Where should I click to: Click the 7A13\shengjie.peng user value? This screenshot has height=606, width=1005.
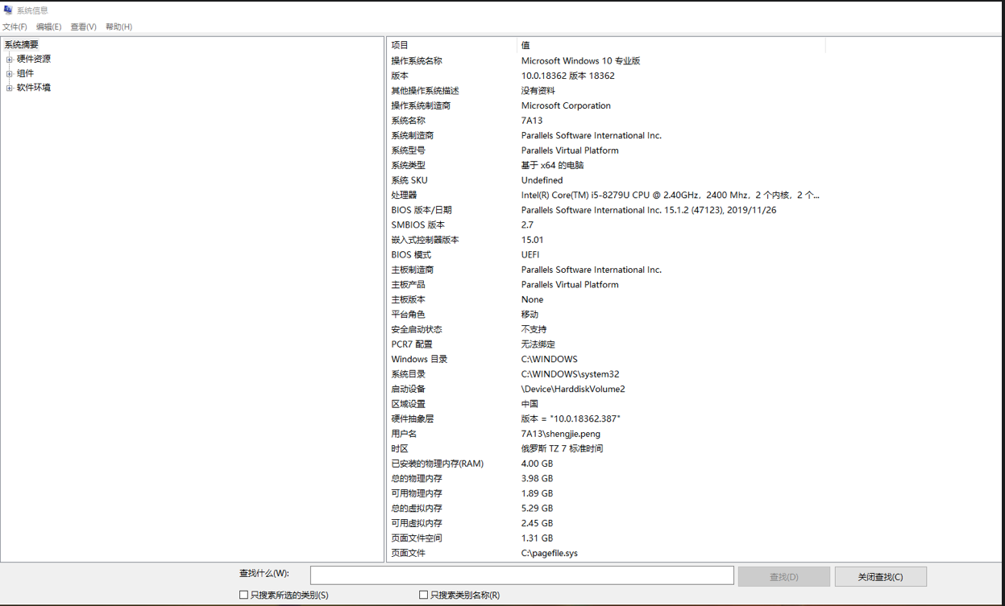(560, 434)
